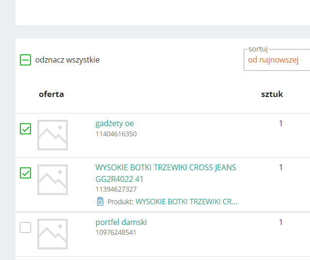Click offer number 11394627327

[x=116, y=189]
